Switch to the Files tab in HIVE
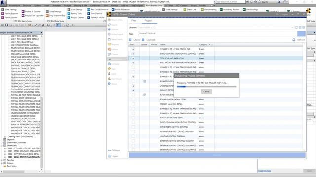This screenshot has height=177, width=316. tap(134, 21)
